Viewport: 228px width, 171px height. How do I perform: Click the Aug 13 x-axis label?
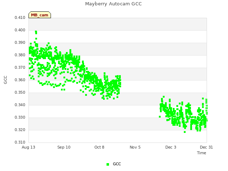pyautogui.click(x=28, y=147)
